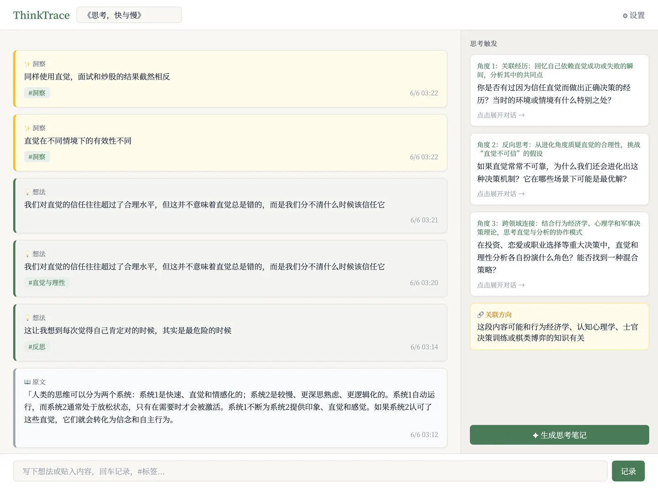This screenshot has width=658, height=488.
Task: Click the 6/6 03:12 timestamp
Action: pyautogui.click(x=424, y=435)
